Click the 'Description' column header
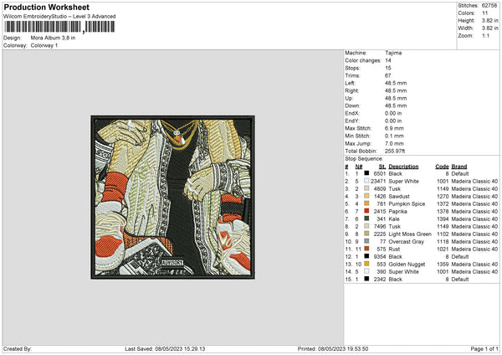The image size is (502, 355). tap(403, 167)
